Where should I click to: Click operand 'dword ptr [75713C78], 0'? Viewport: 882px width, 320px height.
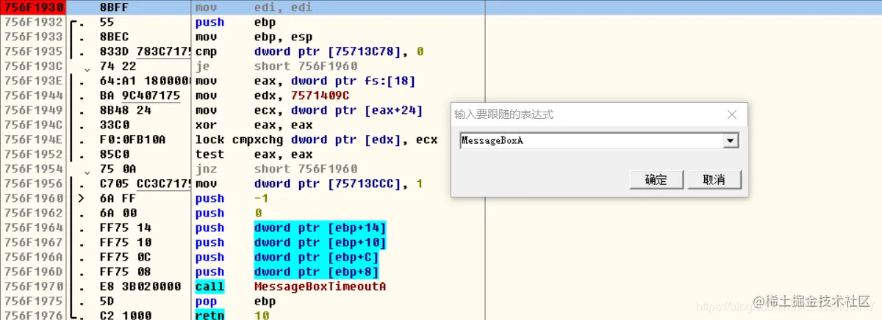pyautogui.click(x=339, y=51)
